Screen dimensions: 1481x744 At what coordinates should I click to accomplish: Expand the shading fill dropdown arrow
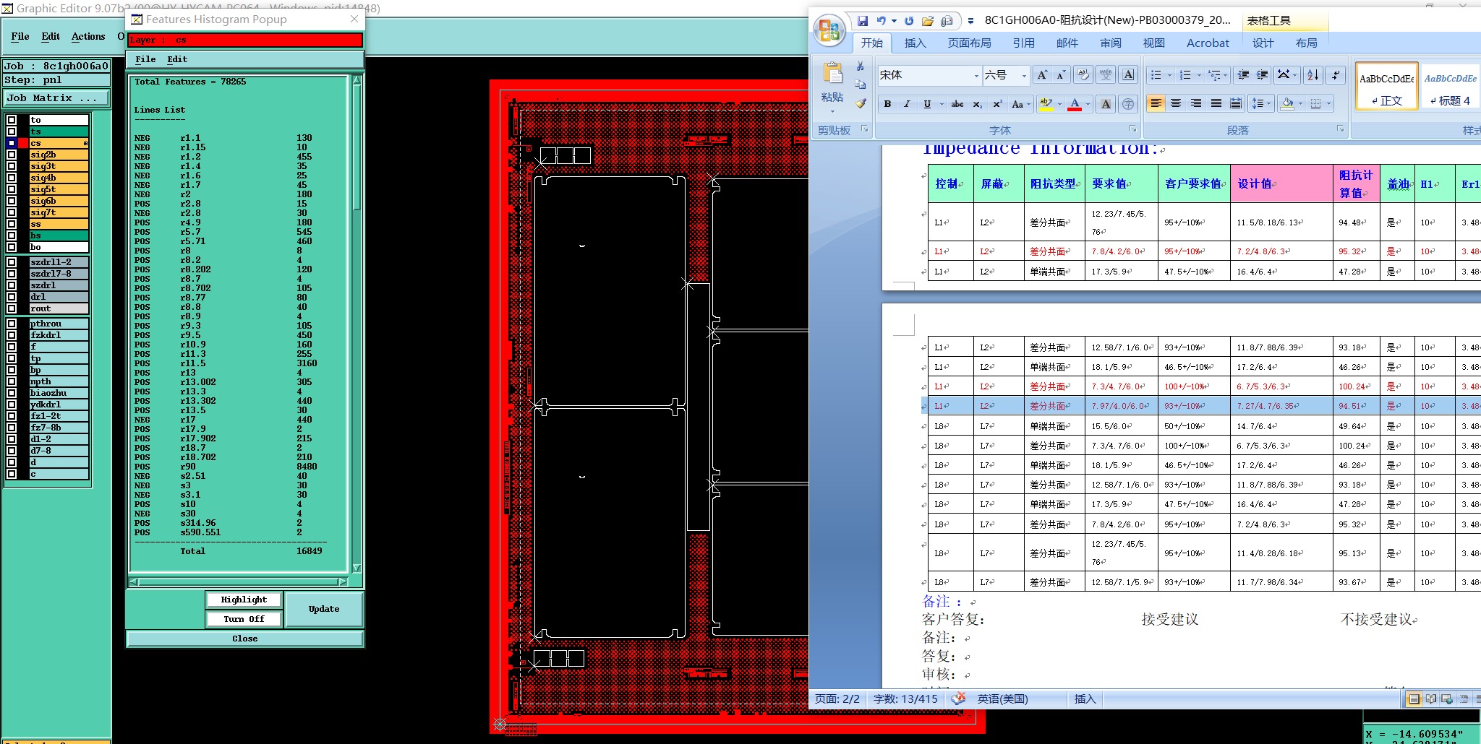pyautogui.click(x=1300, y=104)
